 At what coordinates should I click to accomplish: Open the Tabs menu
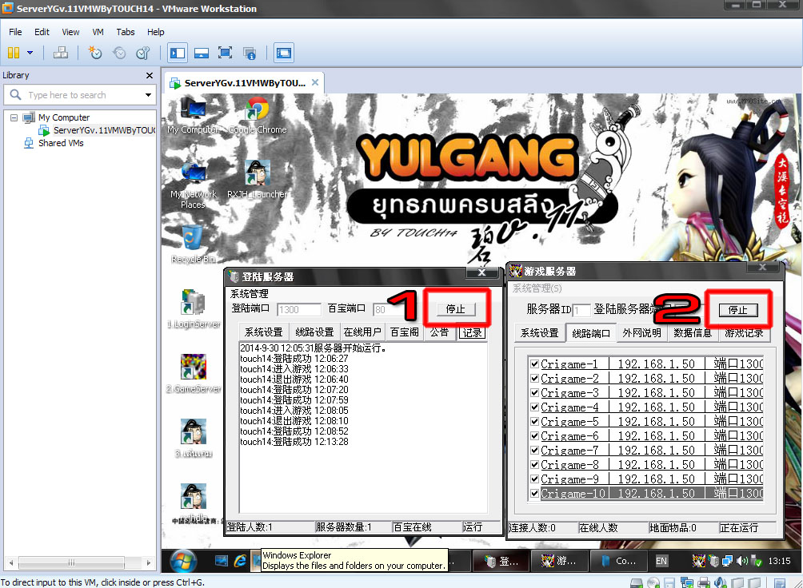coord(125,32)
